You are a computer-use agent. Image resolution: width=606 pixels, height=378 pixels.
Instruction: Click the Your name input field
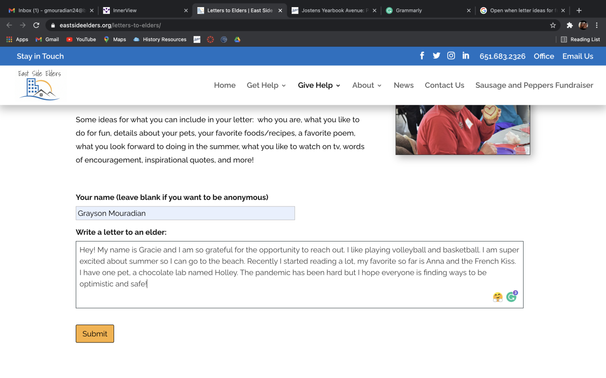tap(185, 213)
